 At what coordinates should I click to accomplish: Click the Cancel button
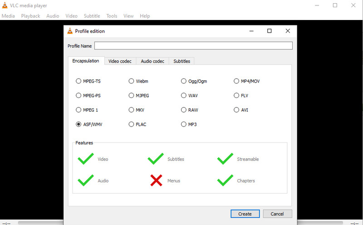(277, 214)
